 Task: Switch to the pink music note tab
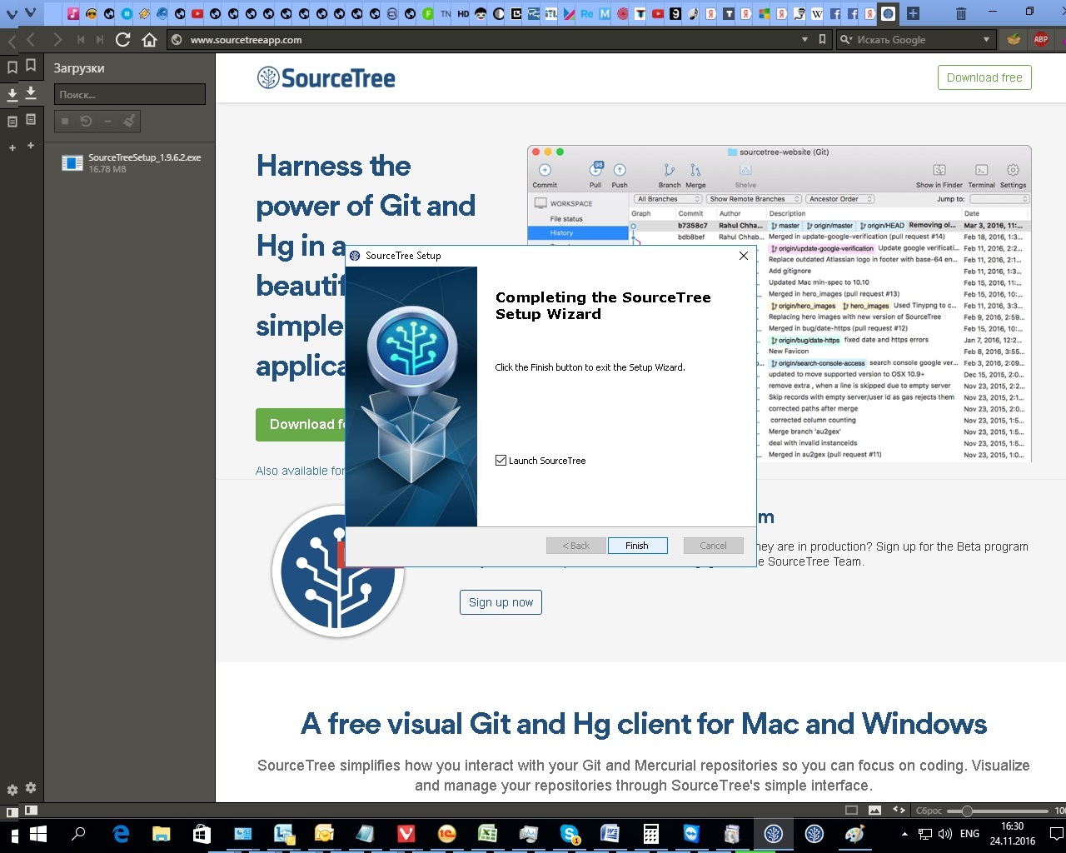(73, 13)
